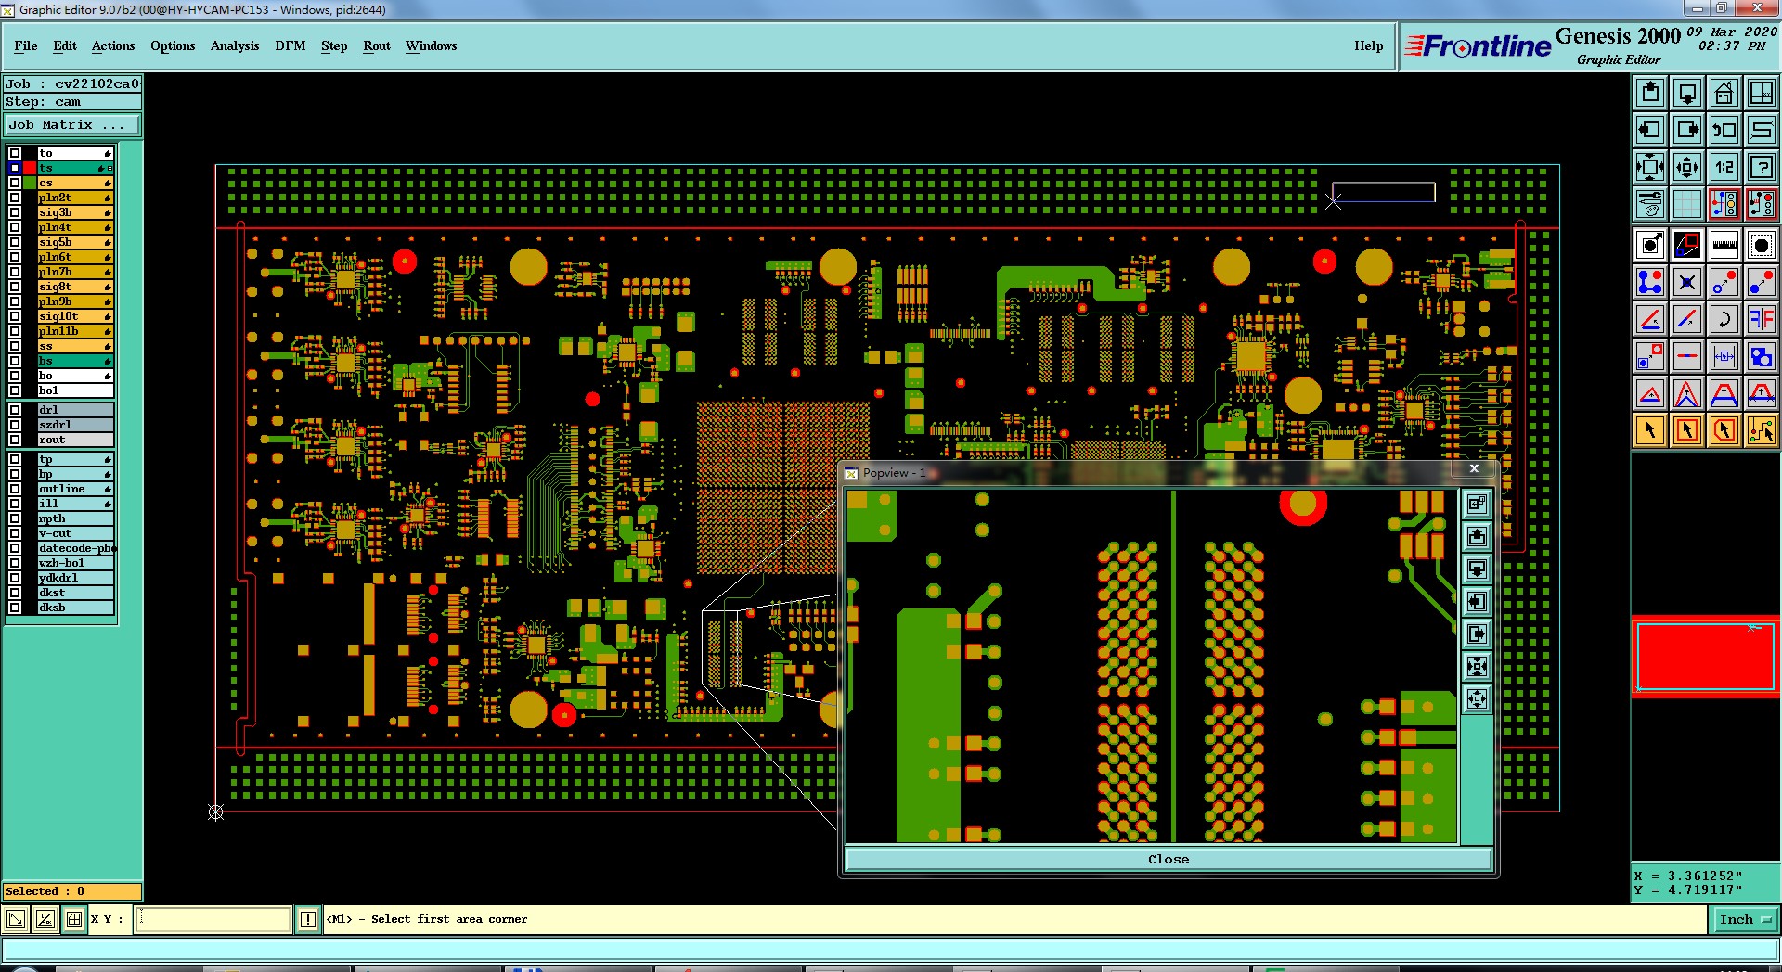Open the DFM menu

tap(291, 45)
